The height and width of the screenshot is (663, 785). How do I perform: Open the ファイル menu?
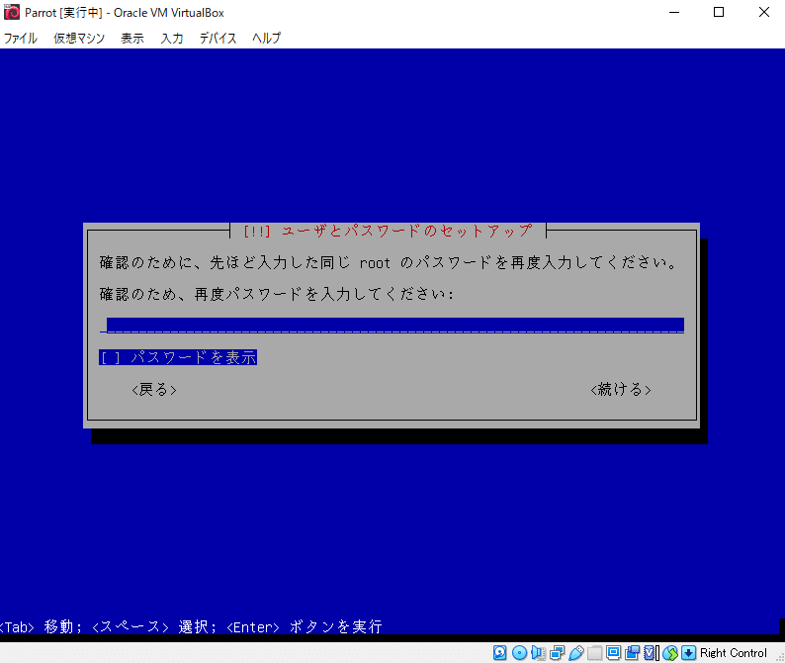(x=21, y=38)
